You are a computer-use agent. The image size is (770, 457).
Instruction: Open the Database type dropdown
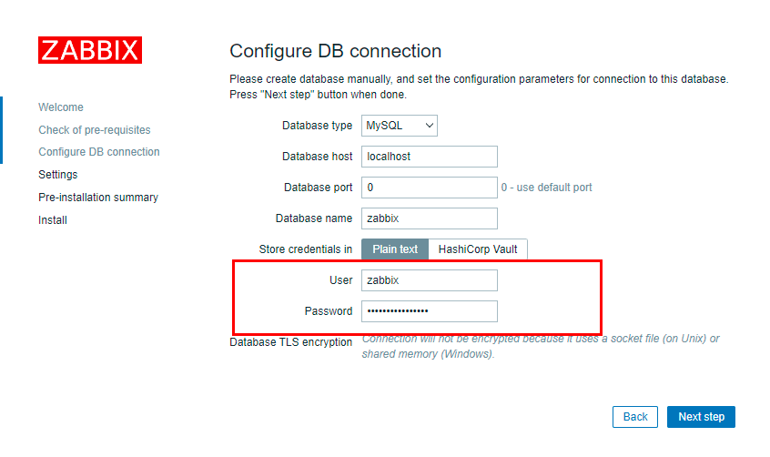pyautogui.click(x=400, y=126)
